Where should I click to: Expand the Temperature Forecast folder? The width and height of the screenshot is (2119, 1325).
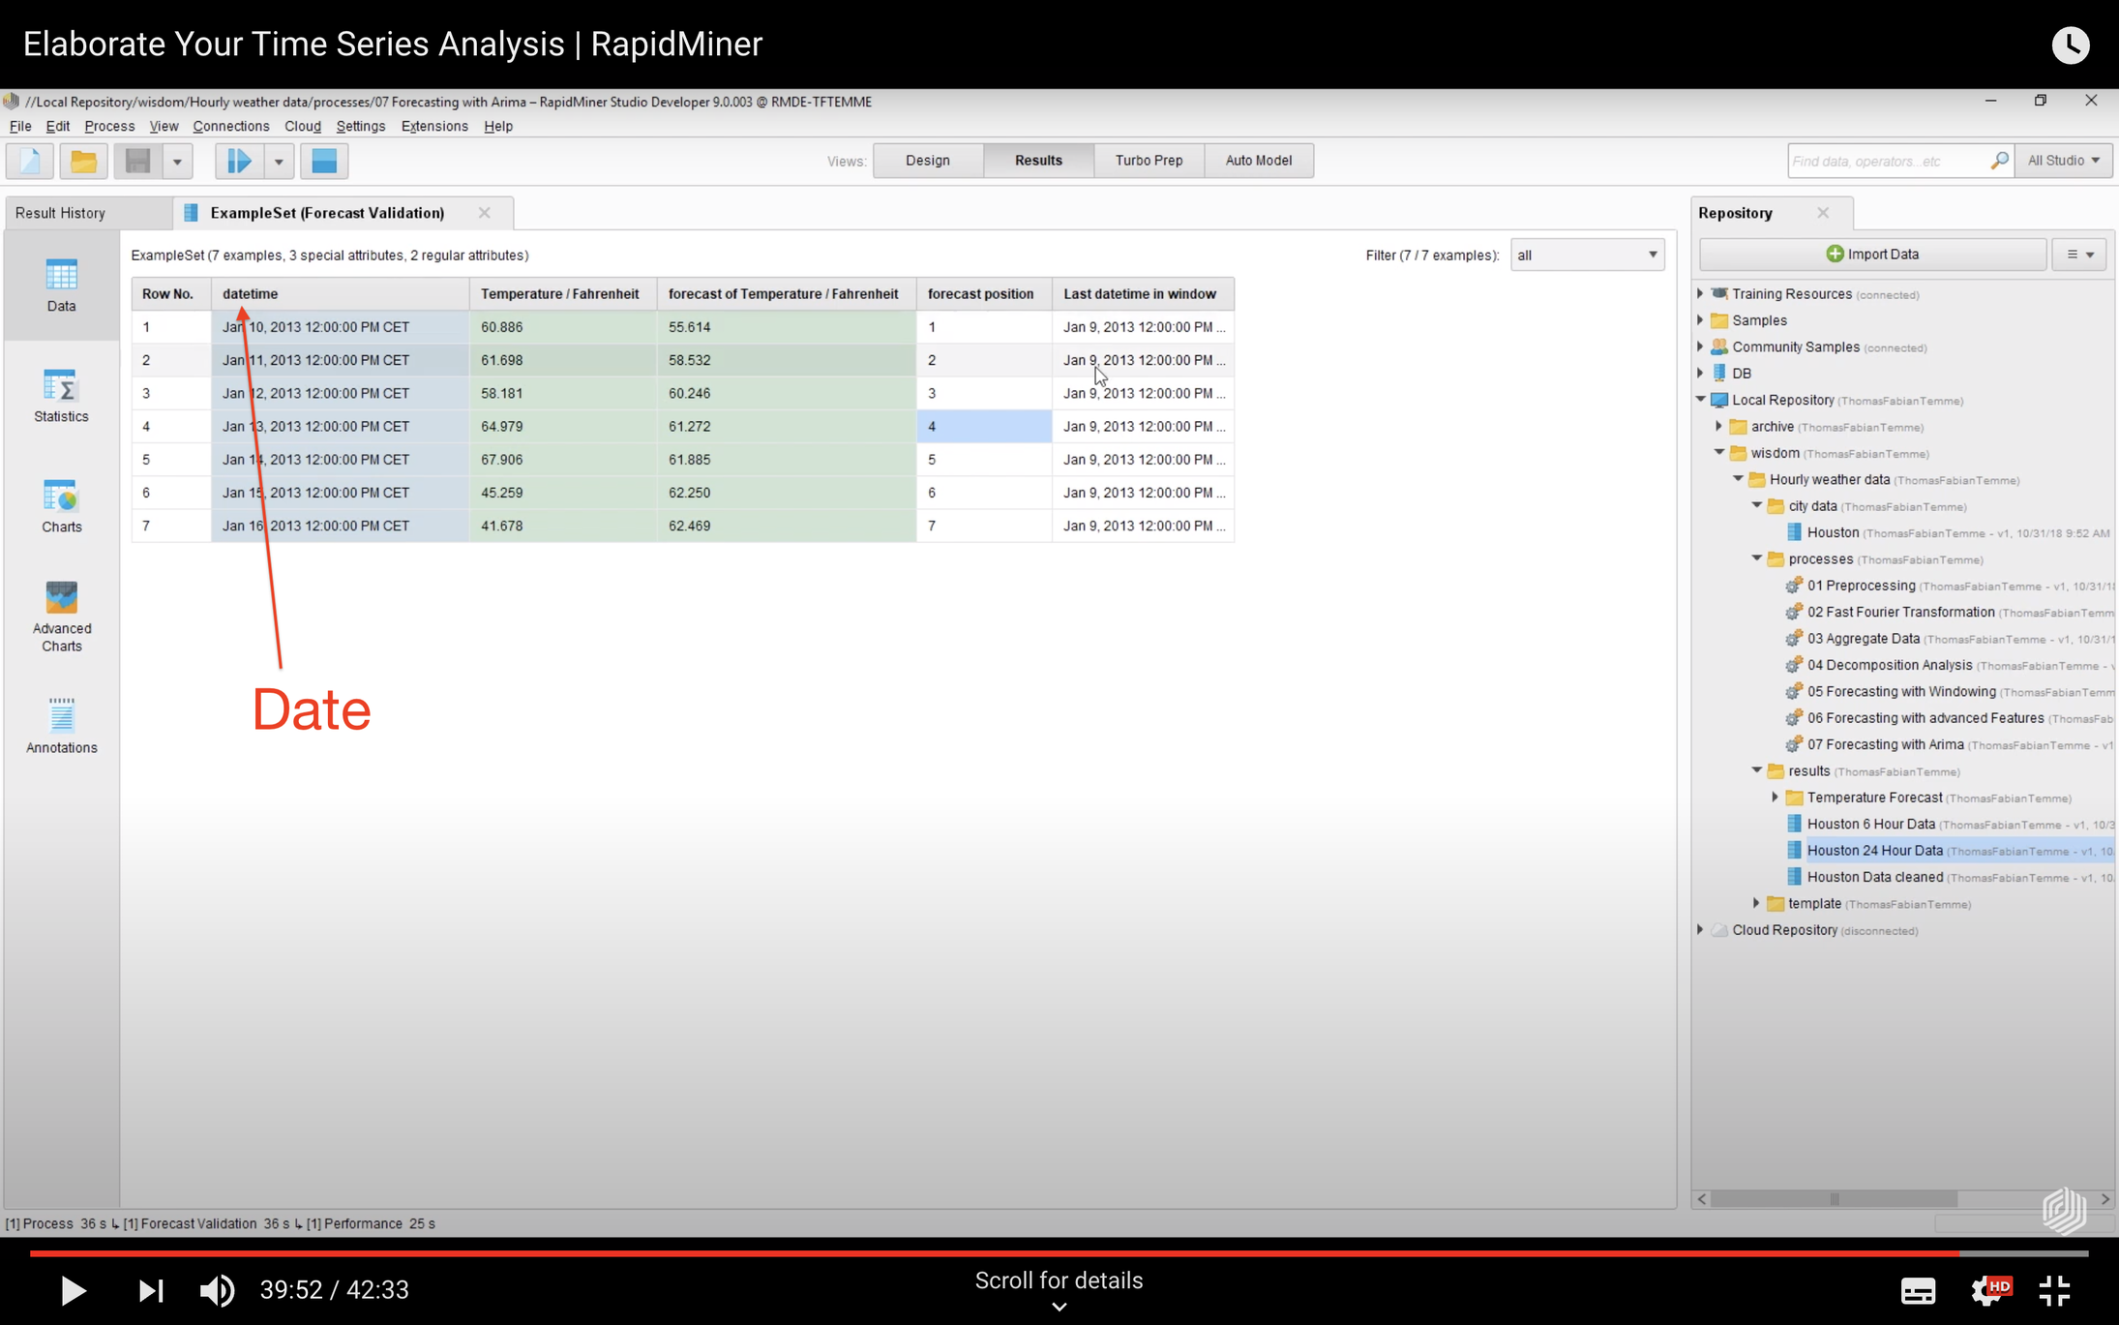pyautogui.click(x=1776, y=798)
